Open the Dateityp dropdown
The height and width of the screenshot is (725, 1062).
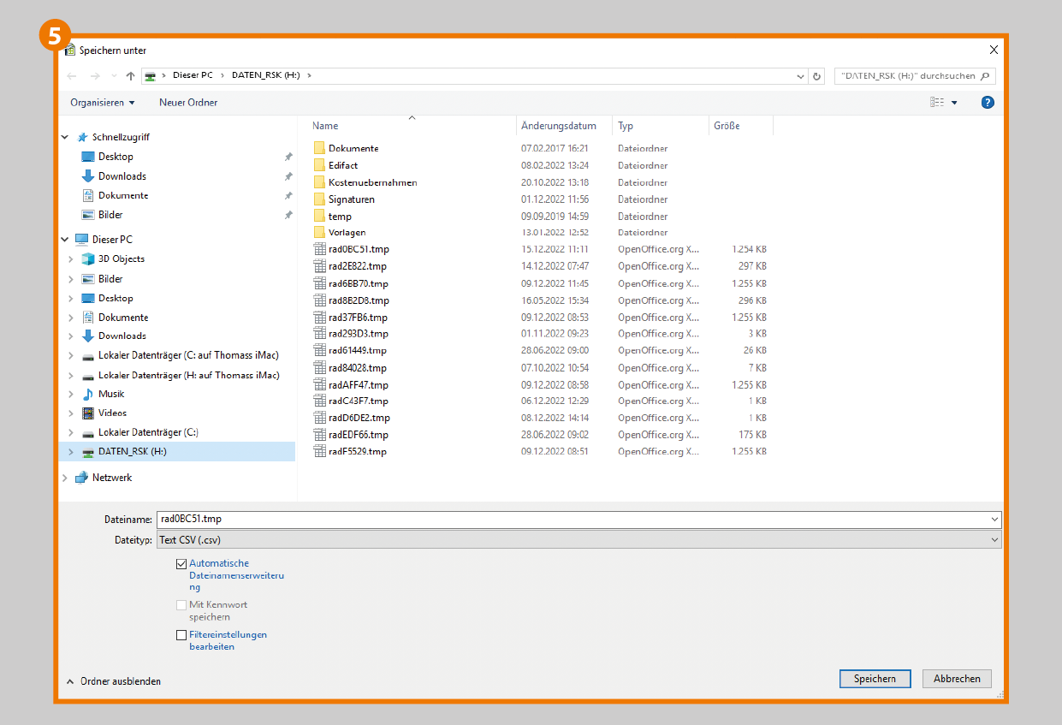(x=578, y=540)
